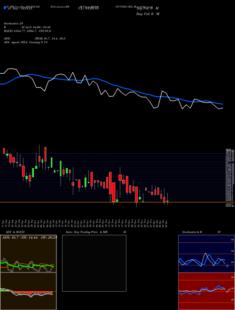The width and height of the screenshot is (235, 310).
Task: Click the (MGR) 16.7, 14.4, 20.2 ADX values
Action: [x=50, y=39]
